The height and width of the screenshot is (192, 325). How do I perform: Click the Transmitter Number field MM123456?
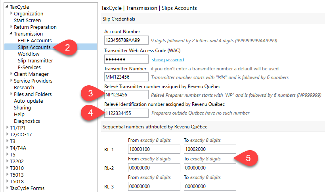(x=126, y=77)
